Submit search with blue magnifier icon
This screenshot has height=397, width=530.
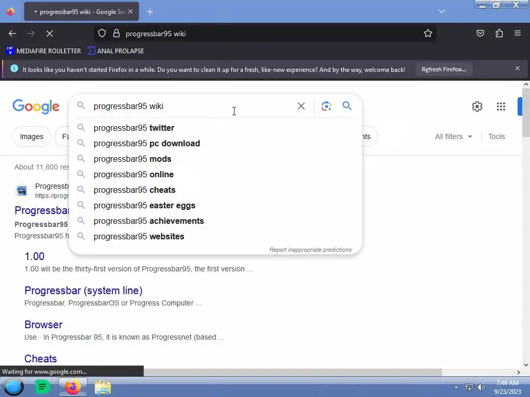pos(347,106)
